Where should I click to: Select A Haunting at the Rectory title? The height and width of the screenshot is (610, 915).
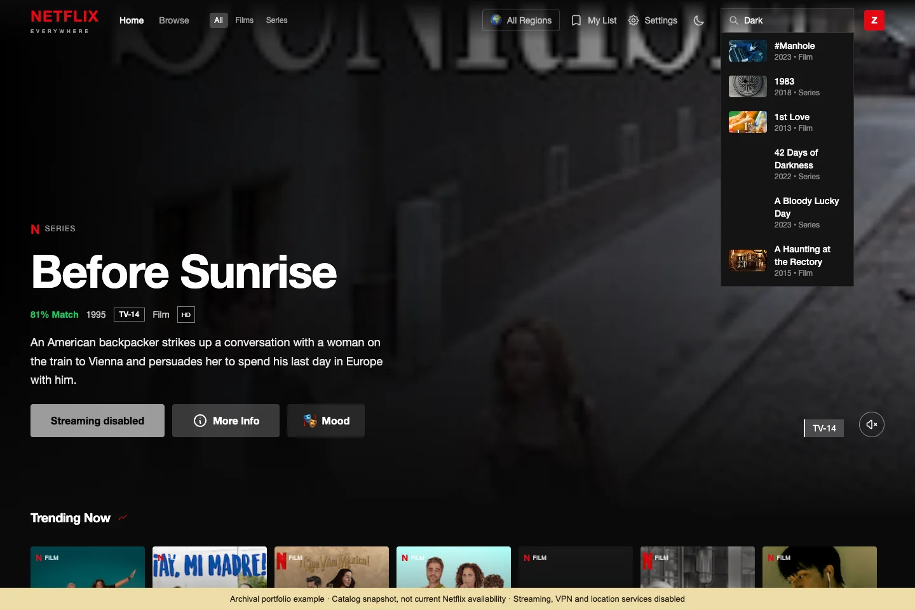point(803,255)
